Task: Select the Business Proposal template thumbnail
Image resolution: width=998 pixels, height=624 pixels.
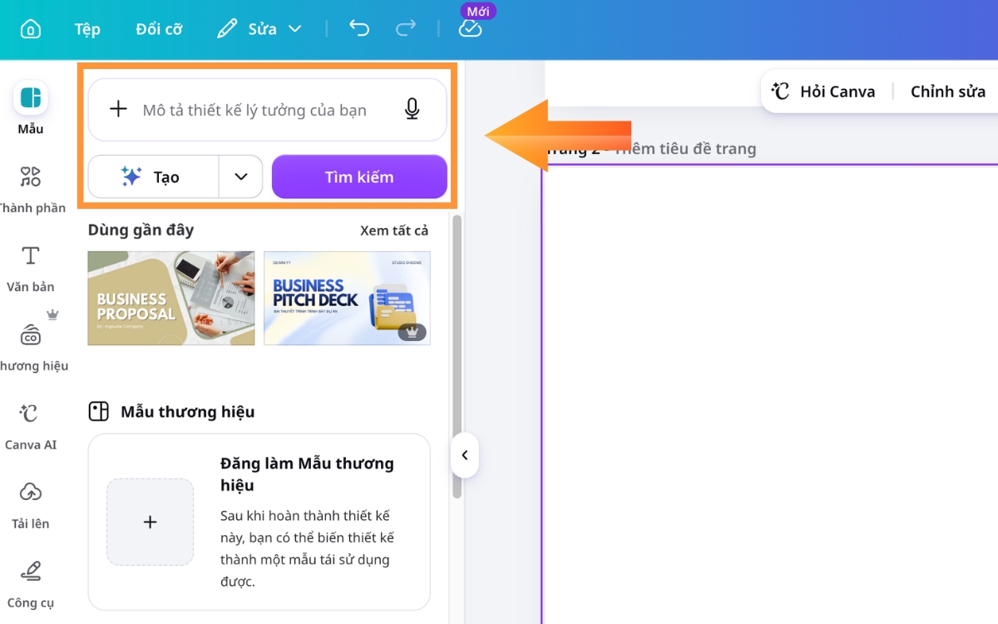Action: click(x=171, y=298)
